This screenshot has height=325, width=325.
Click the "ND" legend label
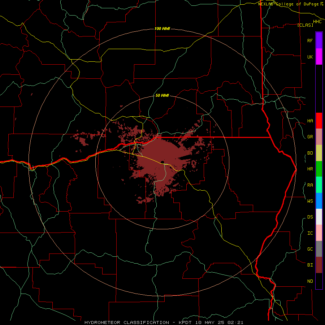click(310, 281)
